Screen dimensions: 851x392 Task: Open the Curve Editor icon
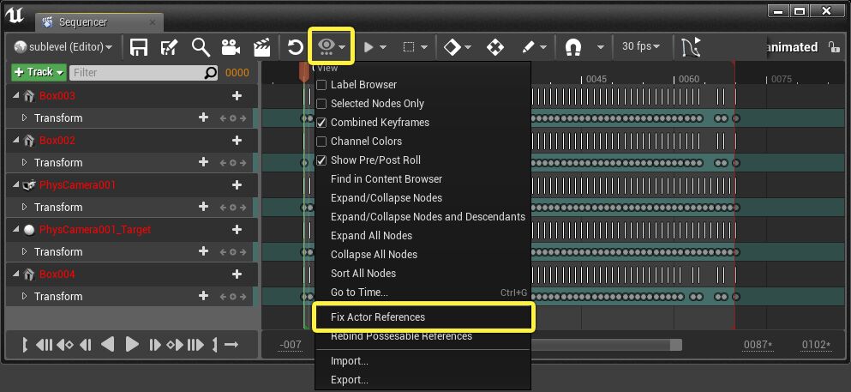[x=691, y=47]
